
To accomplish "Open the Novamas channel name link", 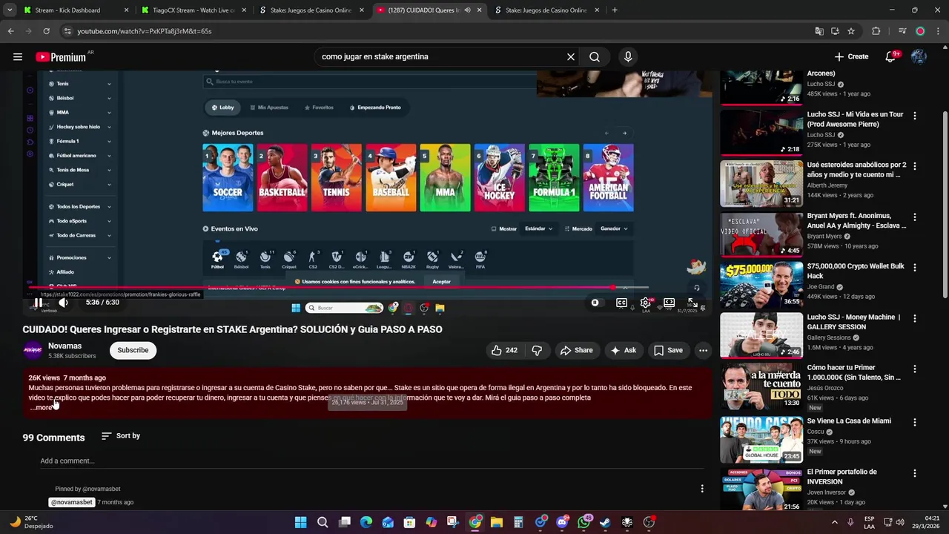I will (65, 346).
